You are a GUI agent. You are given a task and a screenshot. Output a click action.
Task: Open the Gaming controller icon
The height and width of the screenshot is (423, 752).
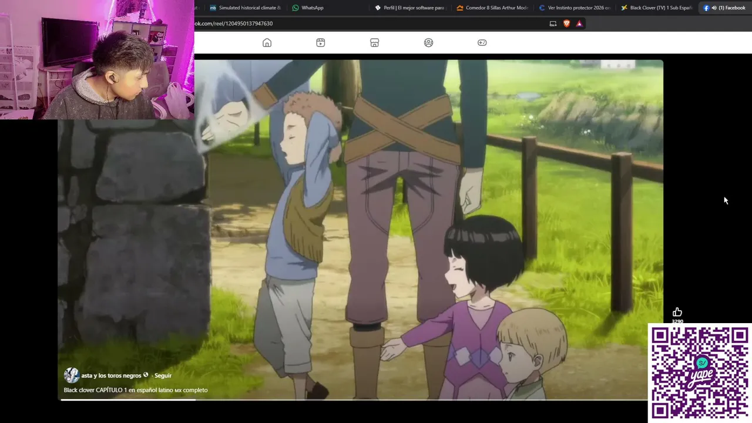click(x=482, y=42)
